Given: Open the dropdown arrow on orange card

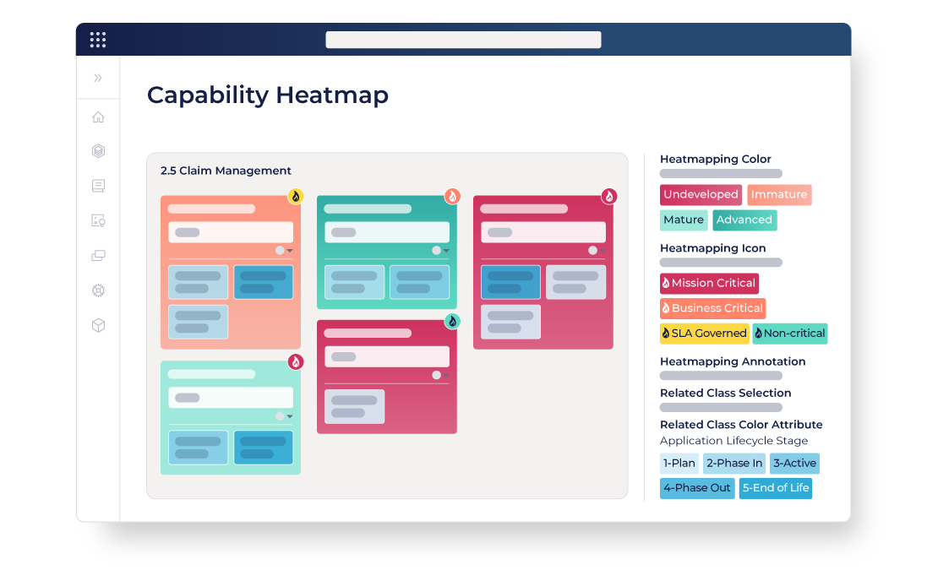Looking at the screenshot, I should pos(290,251).
